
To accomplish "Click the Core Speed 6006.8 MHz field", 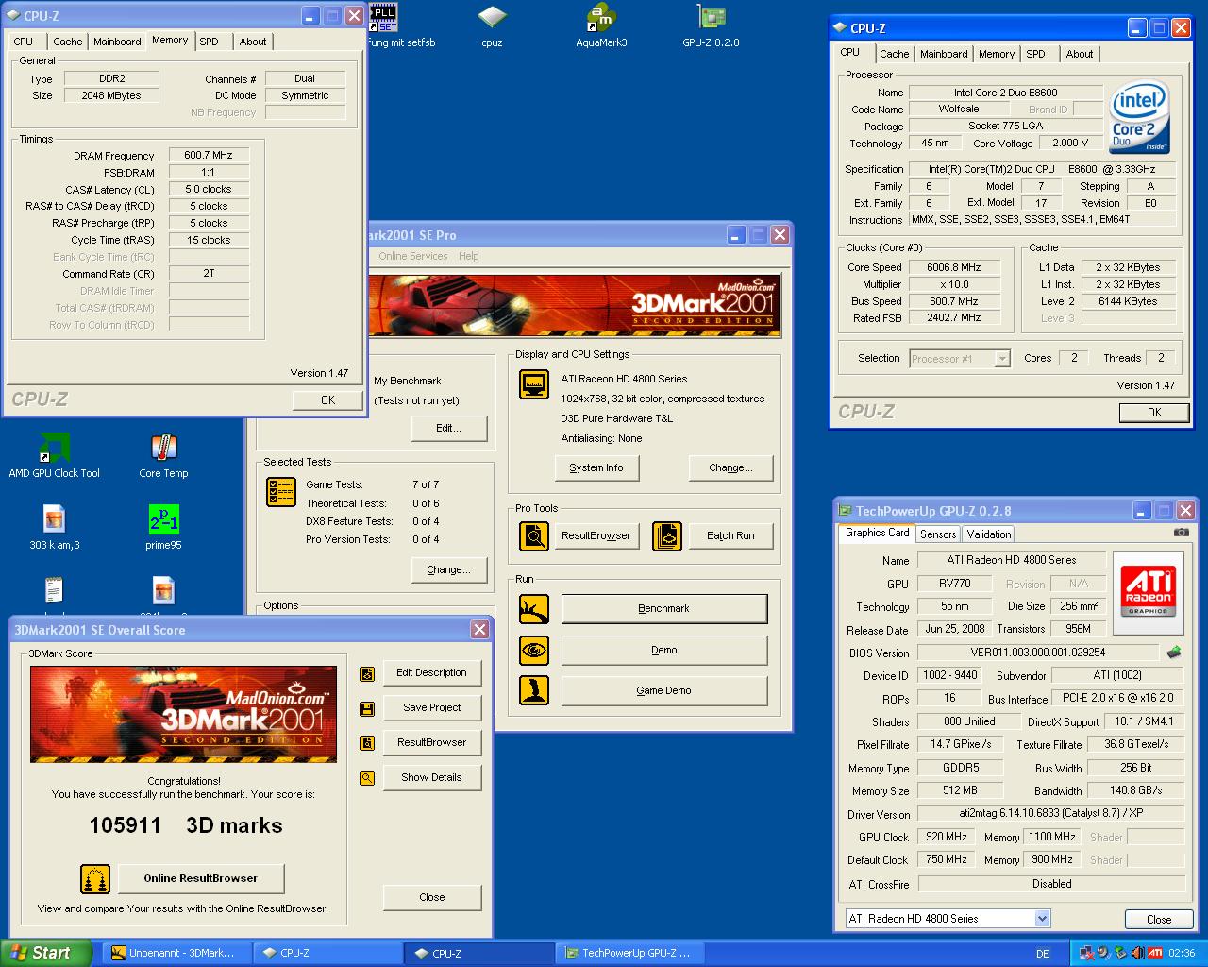I will click(x=953, y=267).
